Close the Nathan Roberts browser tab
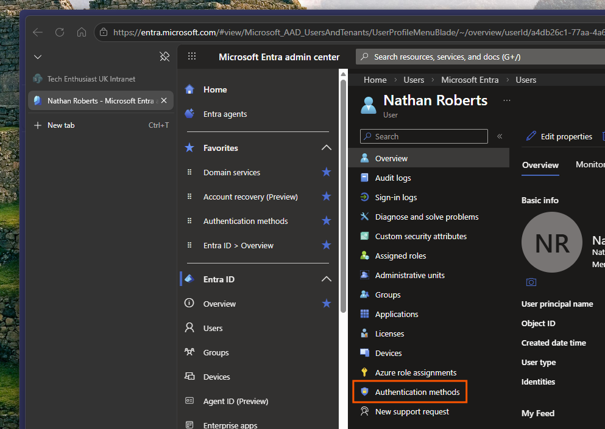The image size is (605, 429). click(x=164, y=100)
